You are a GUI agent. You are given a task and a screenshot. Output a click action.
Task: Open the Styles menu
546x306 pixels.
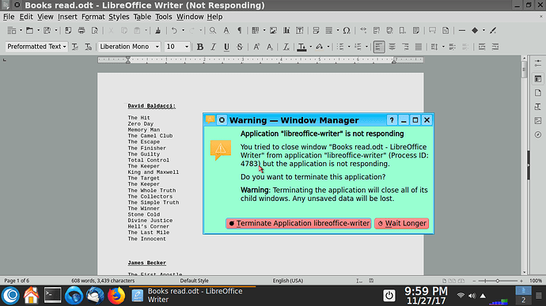pyautogui.click(x=119, y=17)
